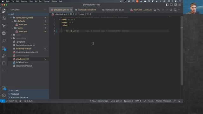Show additional activity bar views

click(3, 71)
